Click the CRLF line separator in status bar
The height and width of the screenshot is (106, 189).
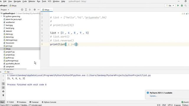(164, 105)
